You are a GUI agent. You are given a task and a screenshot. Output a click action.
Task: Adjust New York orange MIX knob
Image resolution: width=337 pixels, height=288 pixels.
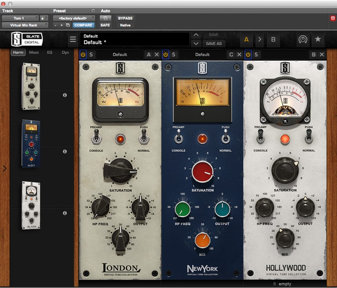click(202, 240)
